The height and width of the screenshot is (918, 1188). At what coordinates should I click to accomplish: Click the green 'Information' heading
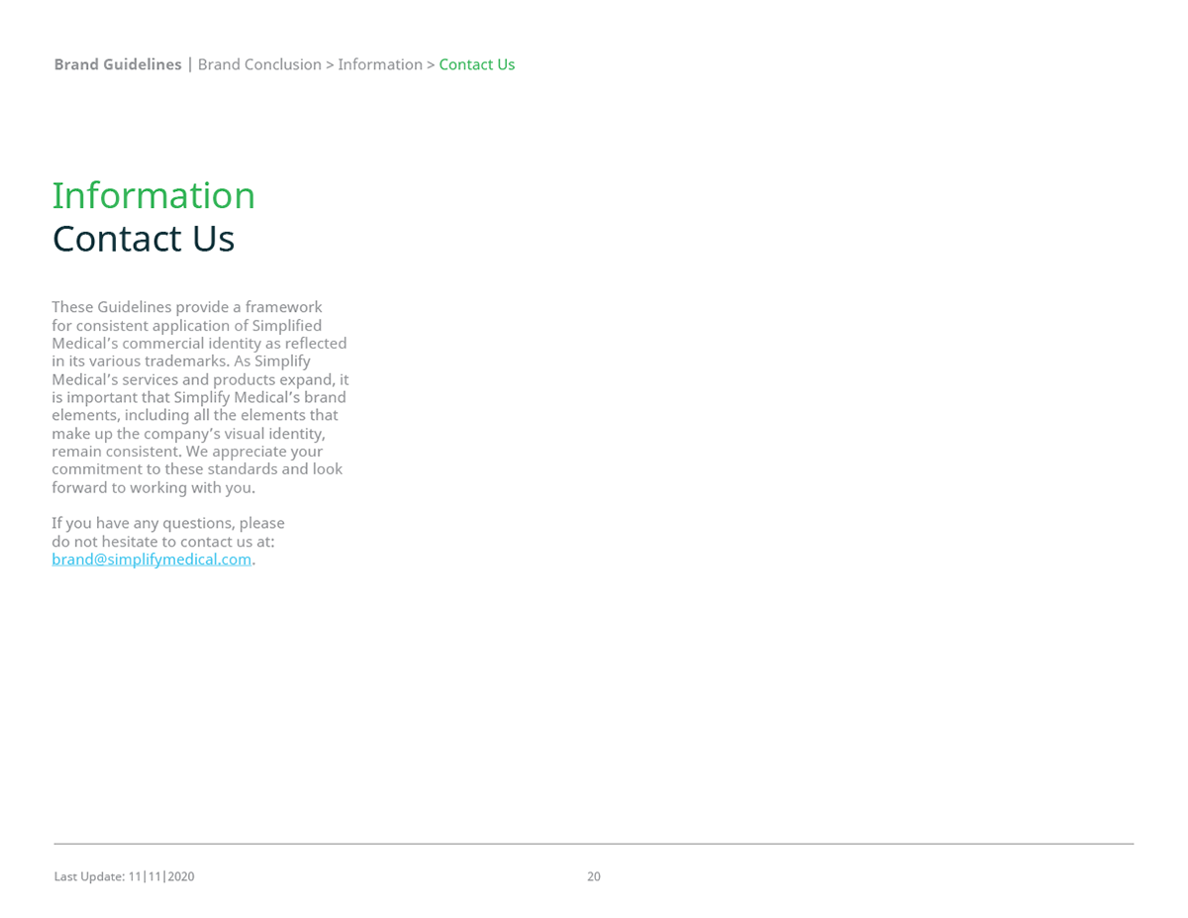[x=153, y=195]
